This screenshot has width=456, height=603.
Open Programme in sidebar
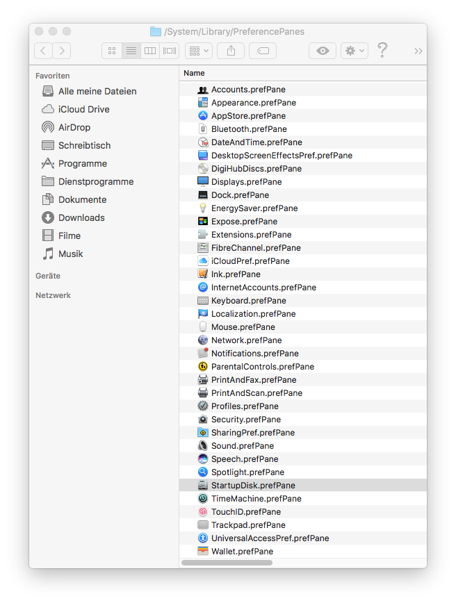point(74,163)
